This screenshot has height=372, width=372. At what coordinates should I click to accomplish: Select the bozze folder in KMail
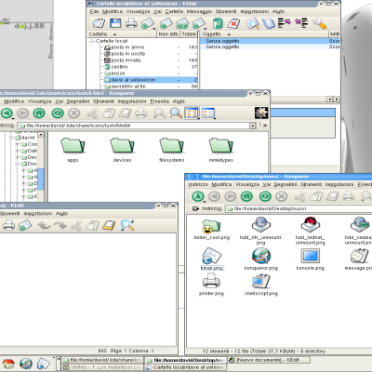coord(118,73)
